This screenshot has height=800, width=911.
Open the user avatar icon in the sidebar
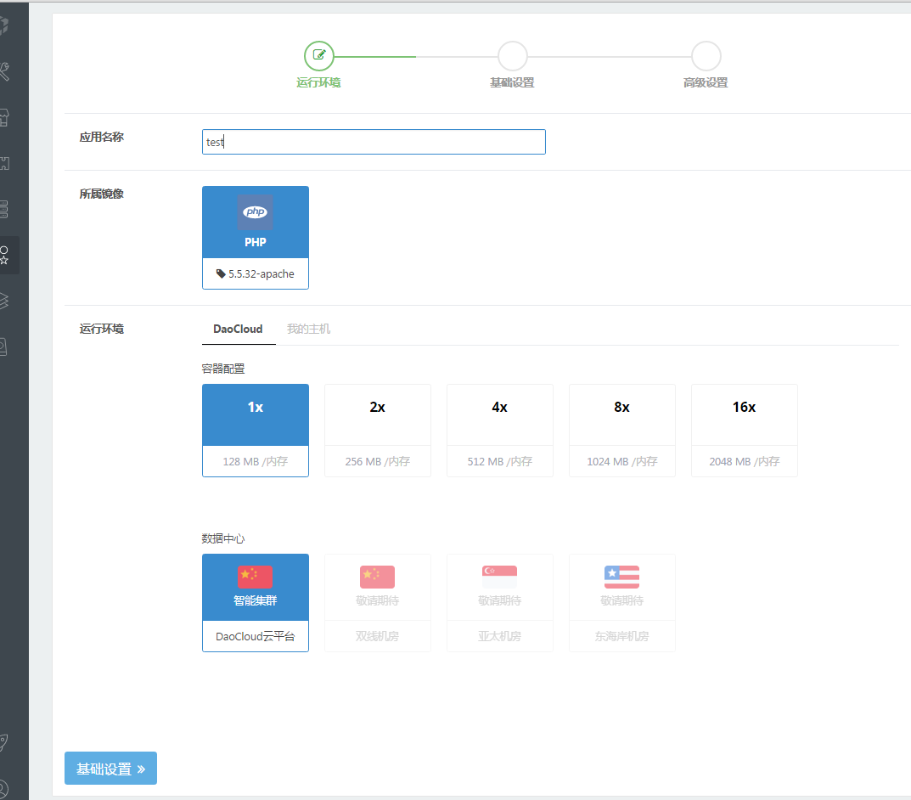[x=3, y=788]
